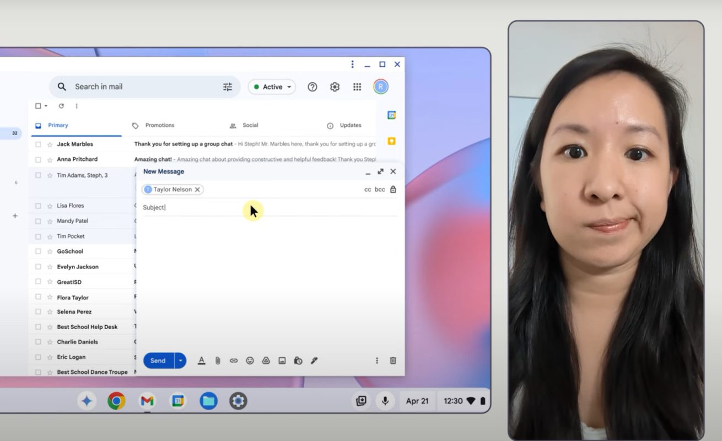Star the GoSchool email

tap(50, 251)
